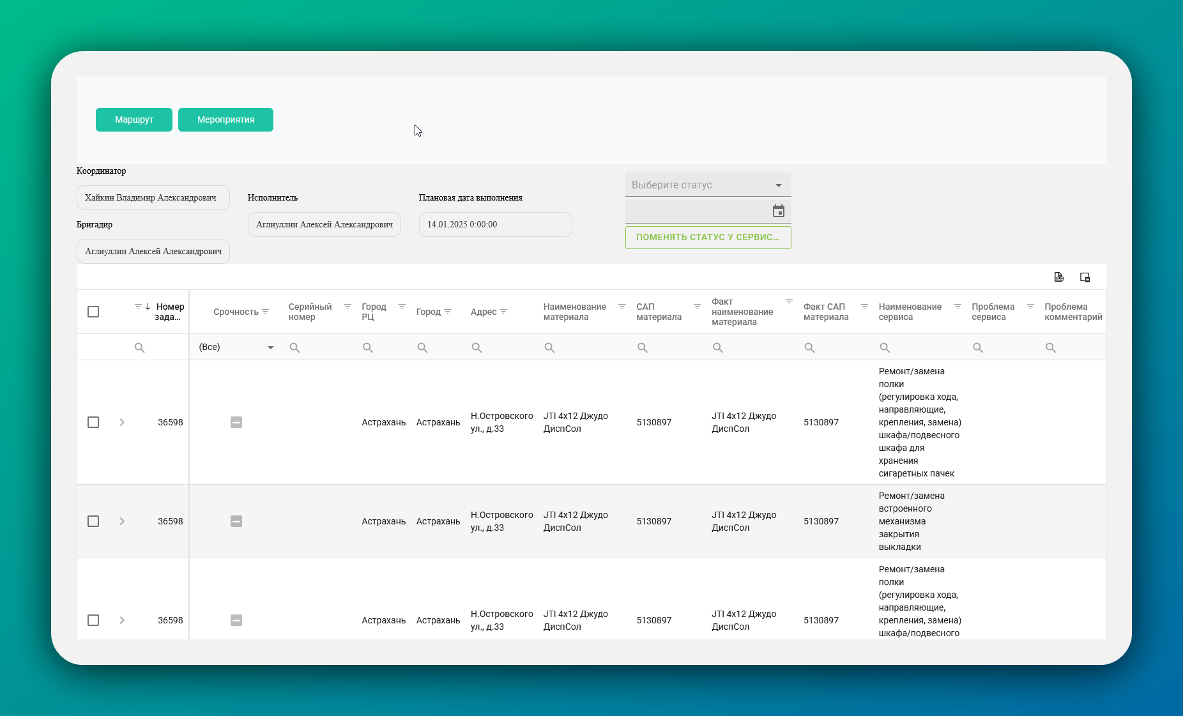Open filter icon for Факт САП материала
This screenshot has width=1183, height=716.
coord(864,307)
